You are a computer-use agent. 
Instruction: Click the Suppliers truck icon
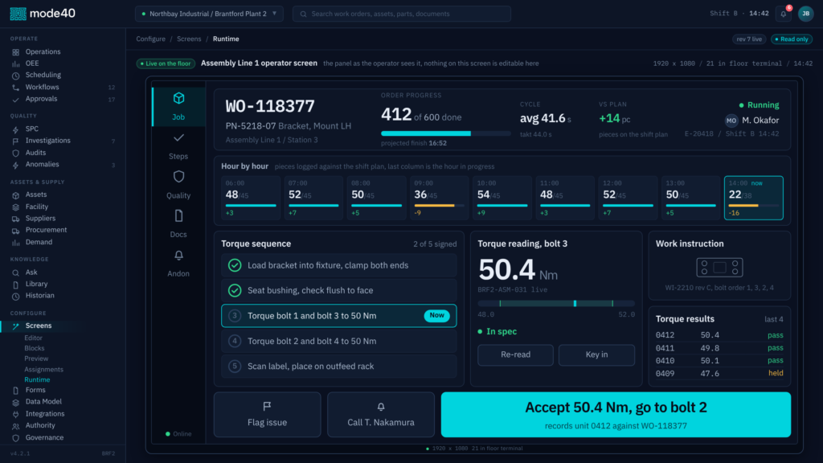(16, 219)
